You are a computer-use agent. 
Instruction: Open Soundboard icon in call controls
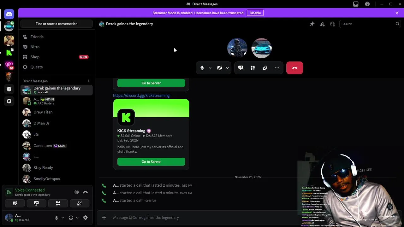(x=265, y=68)
